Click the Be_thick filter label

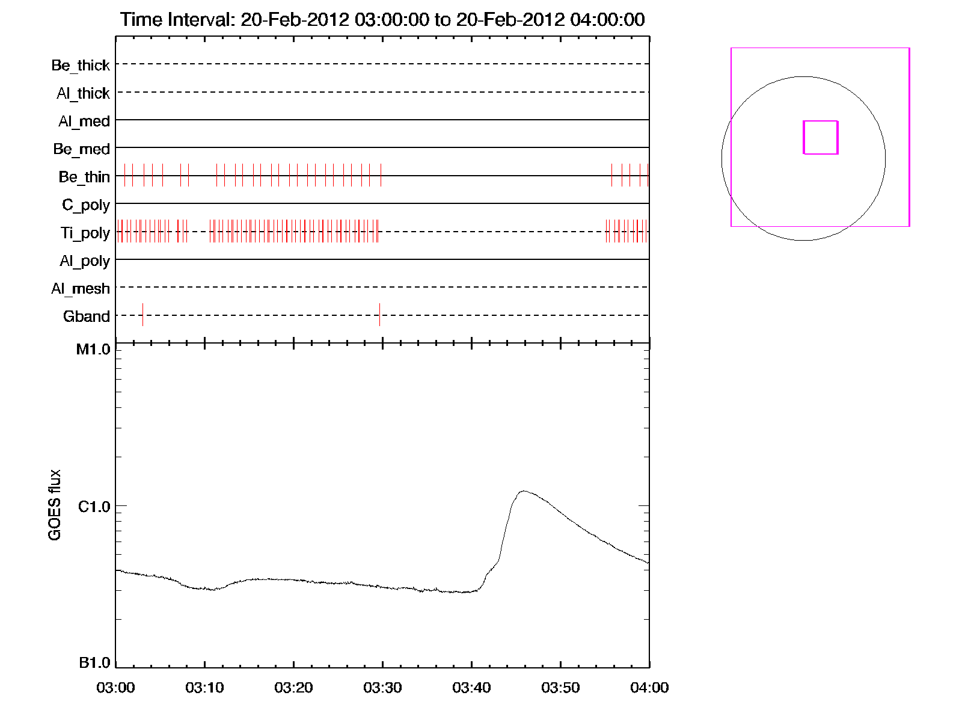[81, 65]
